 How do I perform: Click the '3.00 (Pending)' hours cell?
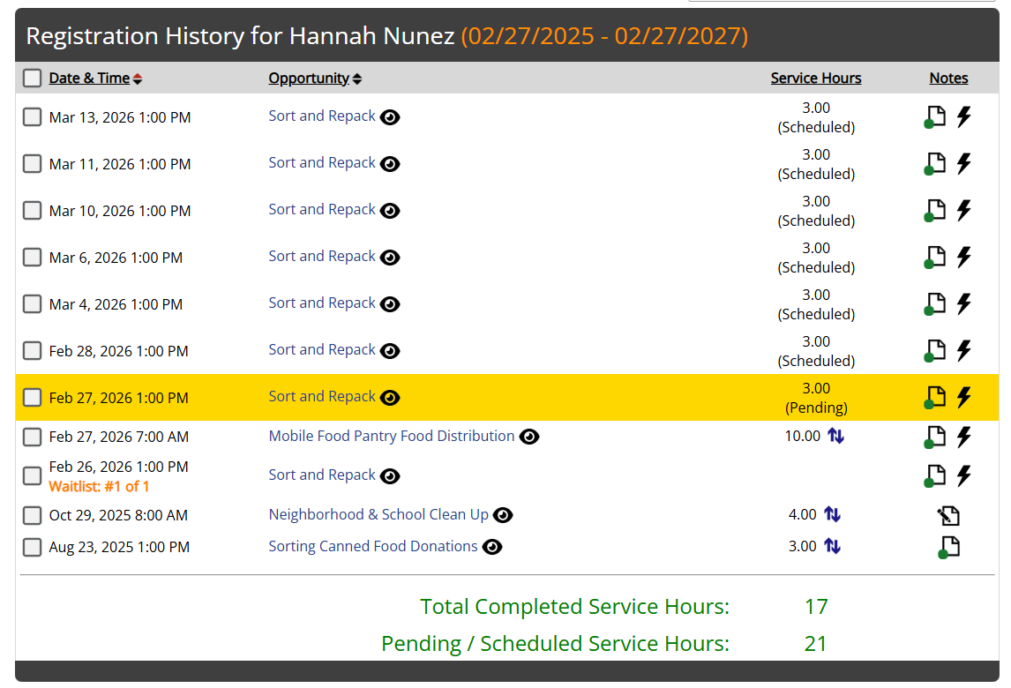[816, 398]
